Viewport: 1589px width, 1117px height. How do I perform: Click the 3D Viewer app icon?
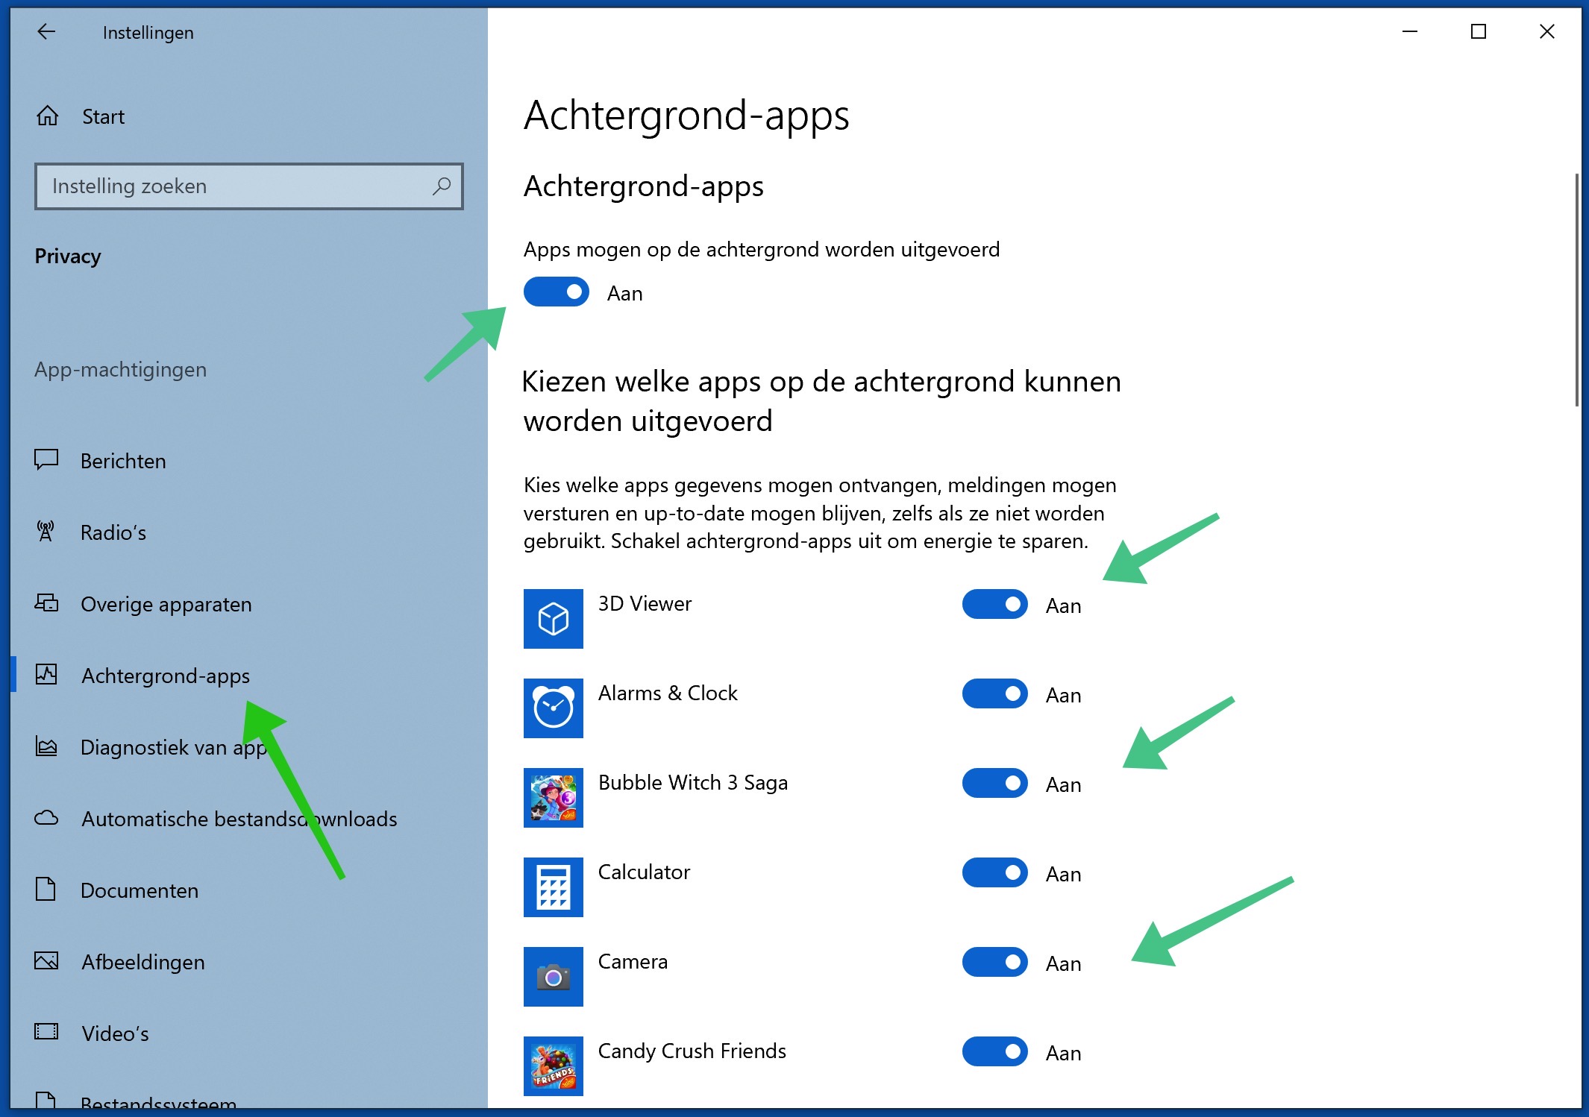pyautogui.click(x=553, y=617)
